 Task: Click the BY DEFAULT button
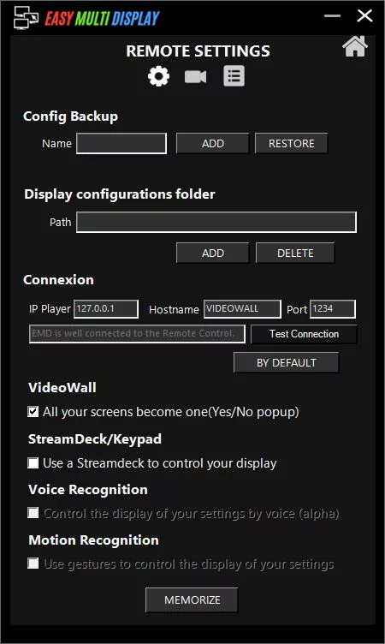pyautogui.click(x=286, y=362)
